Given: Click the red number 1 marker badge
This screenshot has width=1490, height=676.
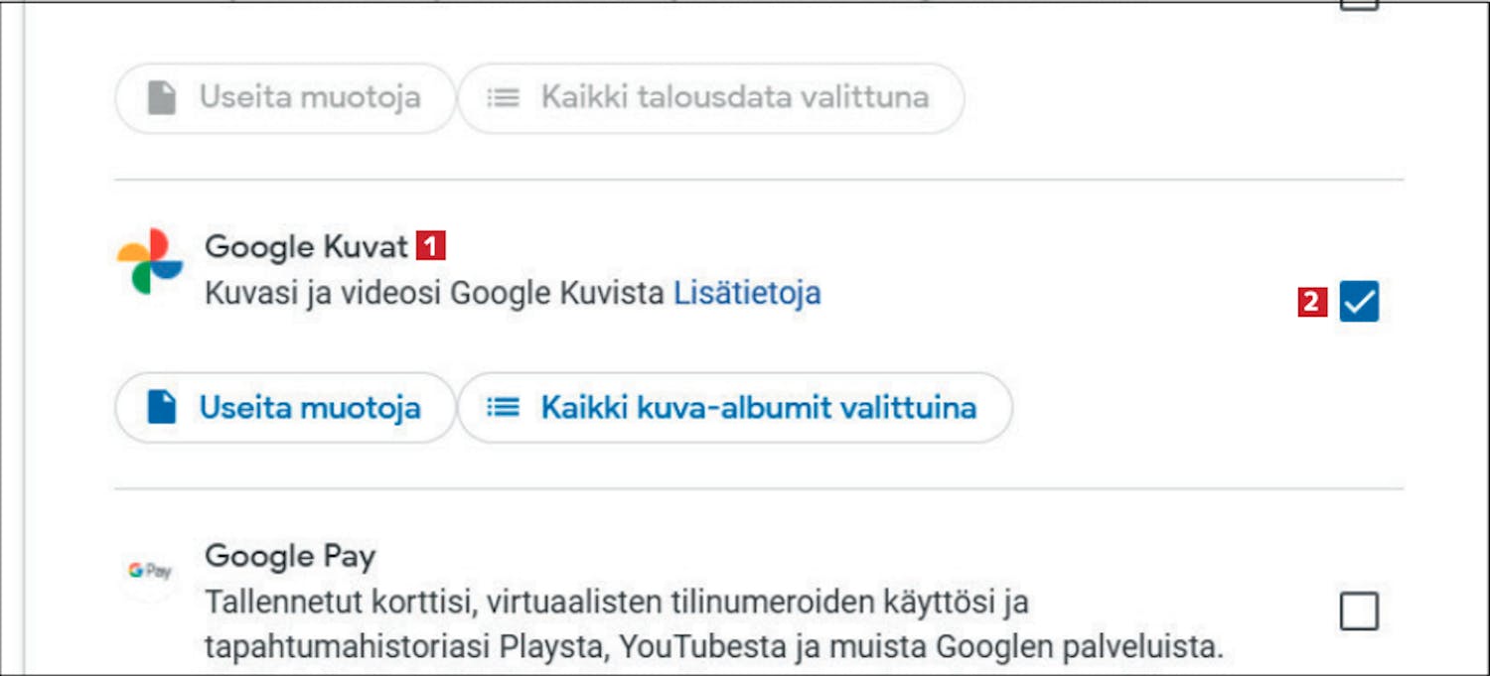Looking at the screenshot, I should (430, 245).
